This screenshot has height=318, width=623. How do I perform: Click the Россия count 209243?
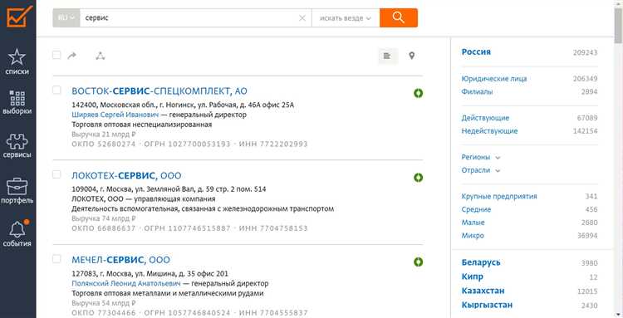pyautogui.click(x=585, y=52)
